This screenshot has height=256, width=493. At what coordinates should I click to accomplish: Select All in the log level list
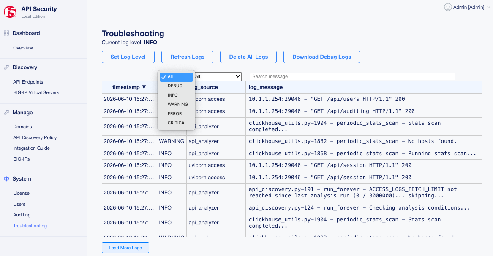pyautogui.click(x=177, y=77)
